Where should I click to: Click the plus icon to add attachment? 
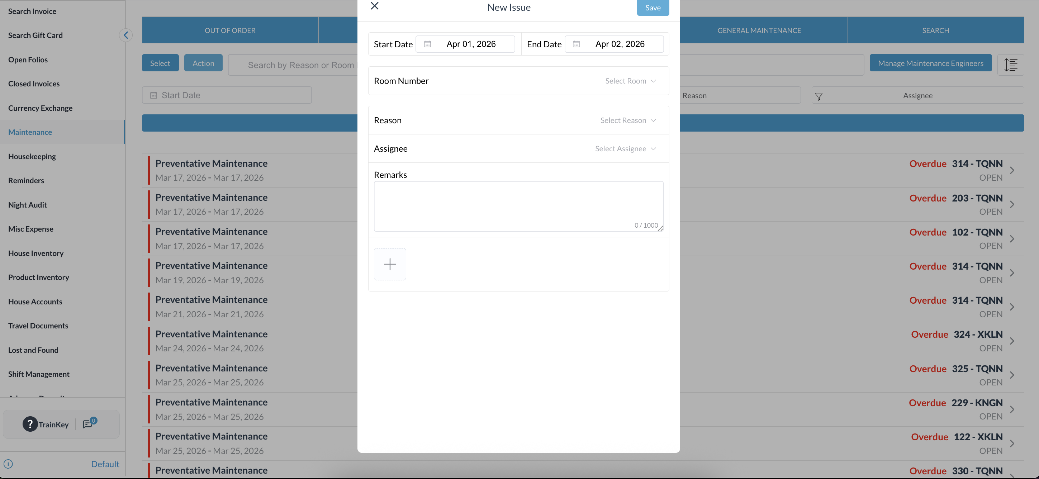(x=390, y=264)
